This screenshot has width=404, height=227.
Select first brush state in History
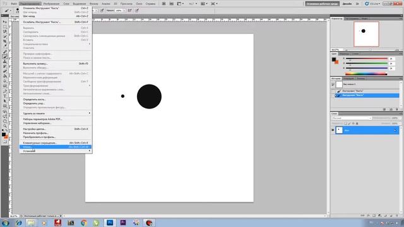click(x=367, y=91)
